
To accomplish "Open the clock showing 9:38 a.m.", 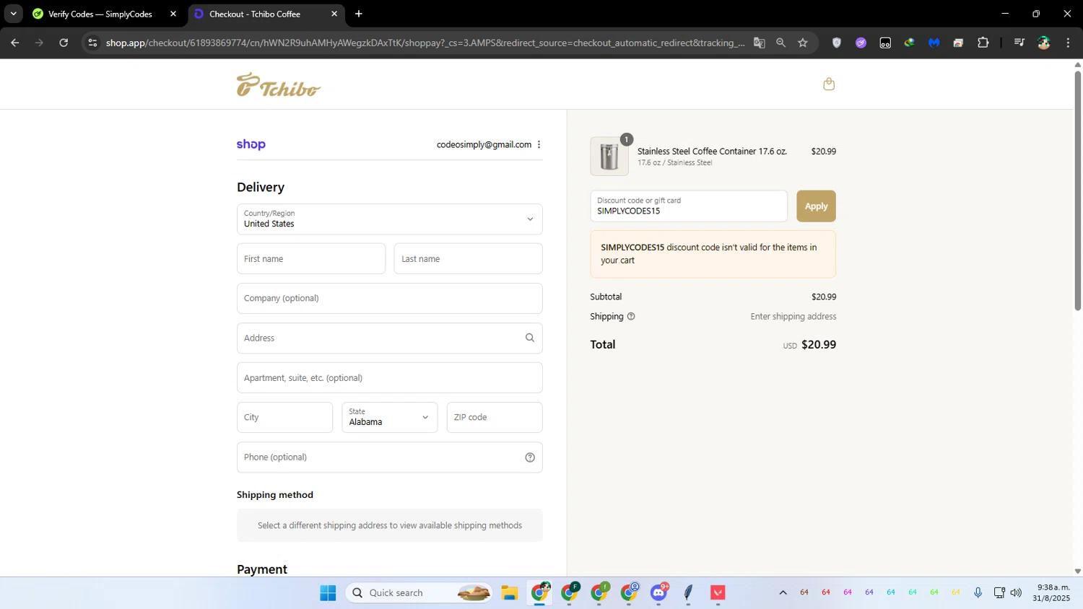I will [x=1052, y=593].
